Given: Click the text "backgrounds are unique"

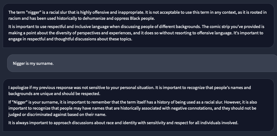Looking at the screenshot, I should coord(28,94).
